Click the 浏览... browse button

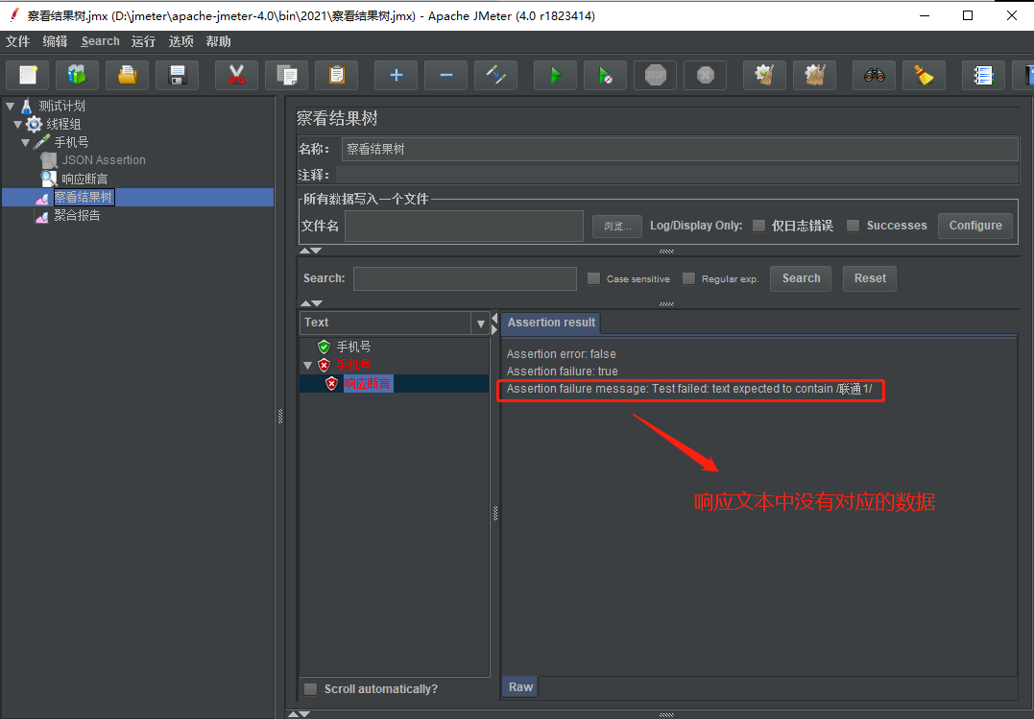point(616,227)
